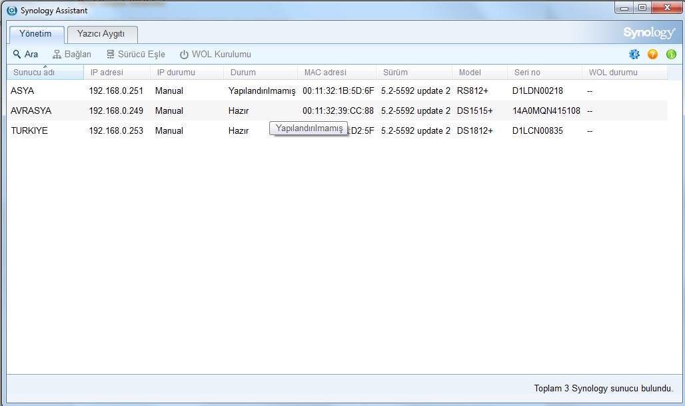Click the Ara search magnifier icon
685x406 pixels.
tap(17, 55)
